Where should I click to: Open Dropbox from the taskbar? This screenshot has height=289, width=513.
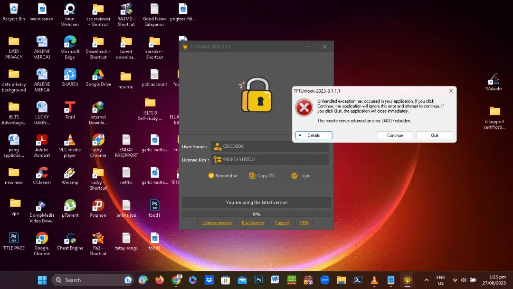point(209,280)
